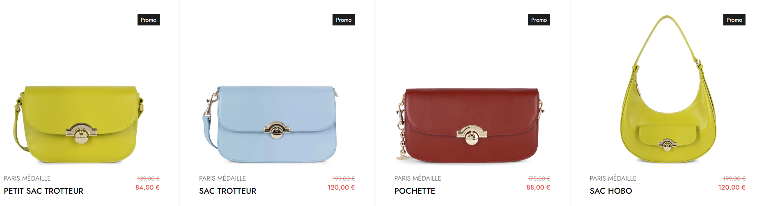Click Promo badge on blue Sac Trotteur
The image size is (757, 206).
pyautogui.click(x=344, y=20)
